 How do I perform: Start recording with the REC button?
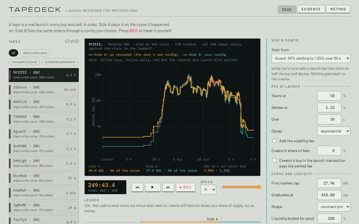[x=186, y=187]
